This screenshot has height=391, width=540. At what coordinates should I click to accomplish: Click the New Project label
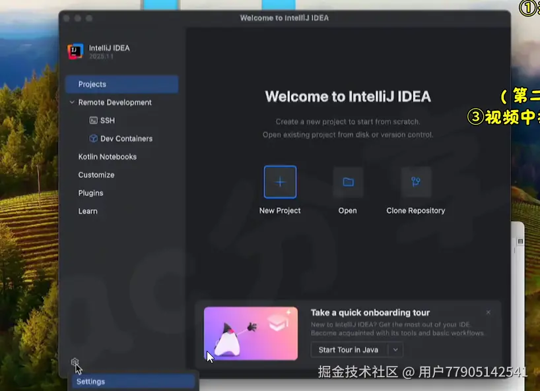click(280, 210)
